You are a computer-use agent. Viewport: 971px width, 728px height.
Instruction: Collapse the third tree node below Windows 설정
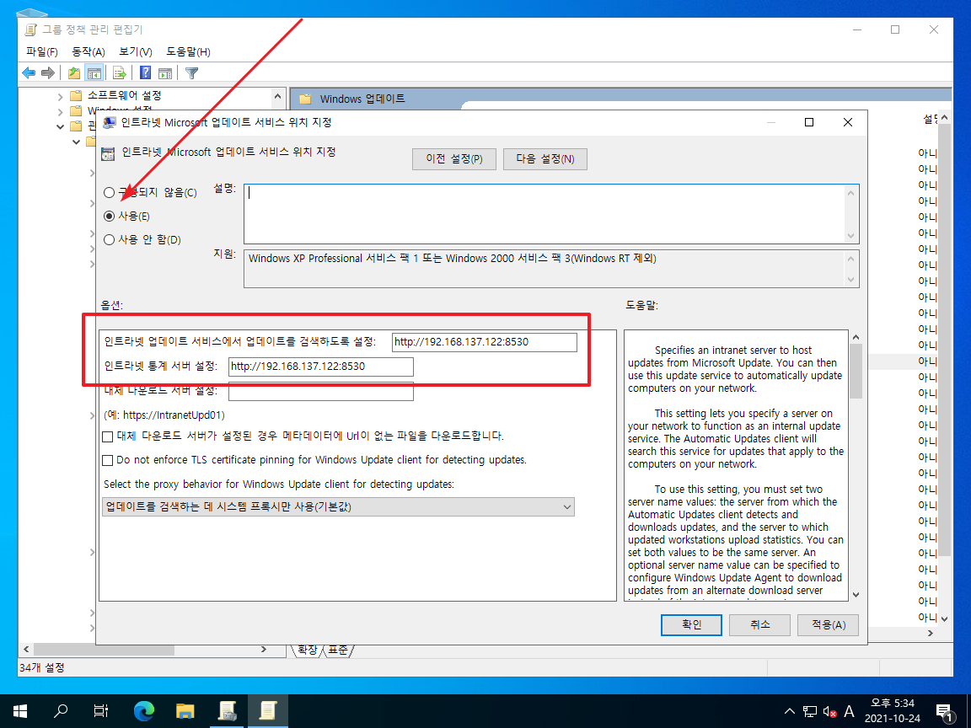coord(60,126)
